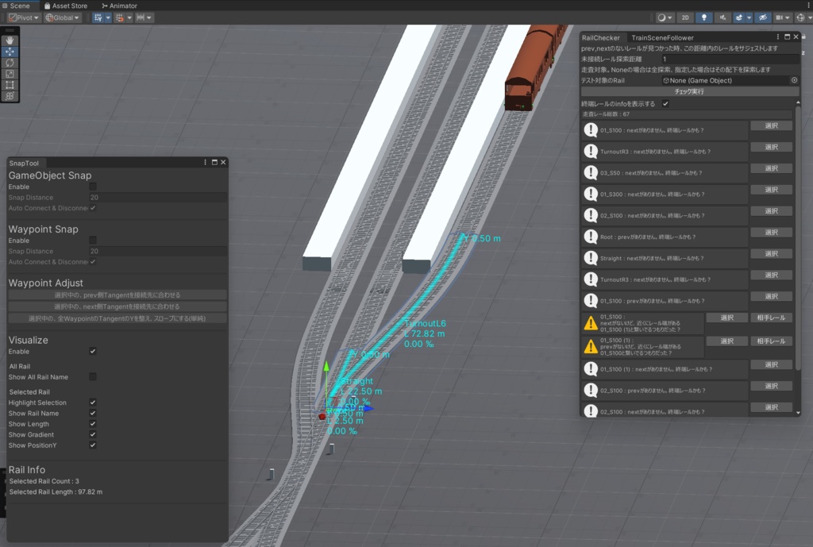Screen dimensions: 813x547
Task: Toggle scene lighting with the bulb icon
Action: point(704,17)
